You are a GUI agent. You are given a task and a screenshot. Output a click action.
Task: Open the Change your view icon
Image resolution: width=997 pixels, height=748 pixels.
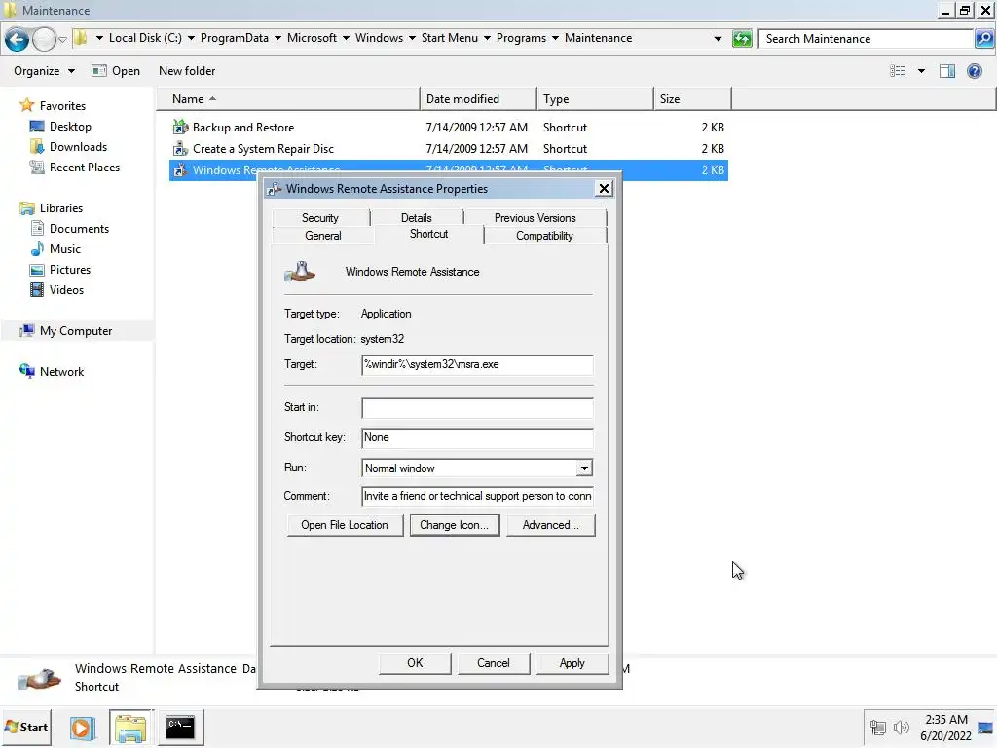coord(897,70)
